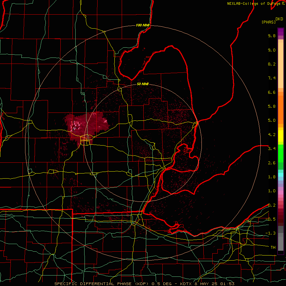
Task: Click the 50 NMI range ring label
Action: [x=143, y=84]
